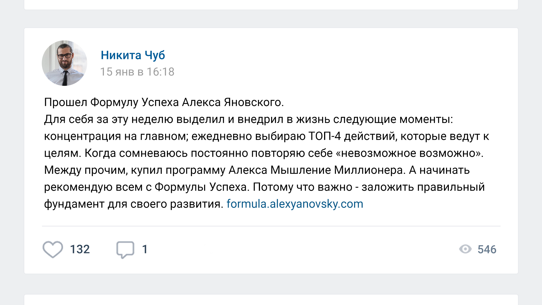Screen dimensions: 542x305
Task: Click the eye views icon
Action: point(465,249)
